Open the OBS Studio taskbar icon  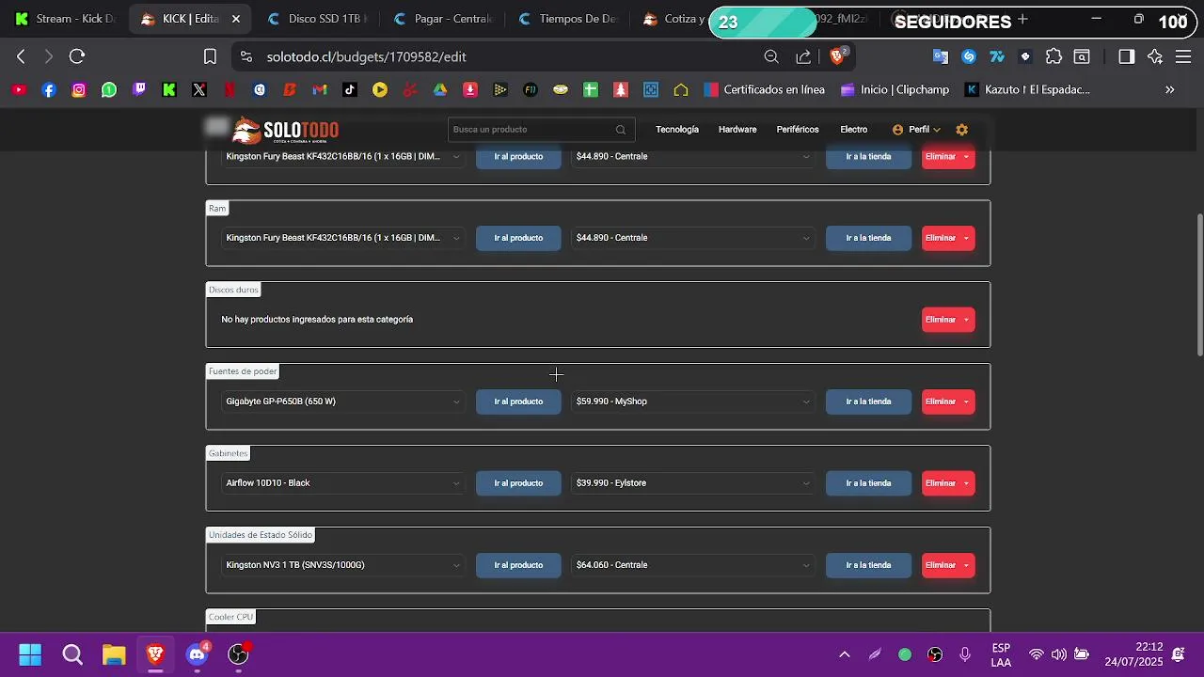239,653
